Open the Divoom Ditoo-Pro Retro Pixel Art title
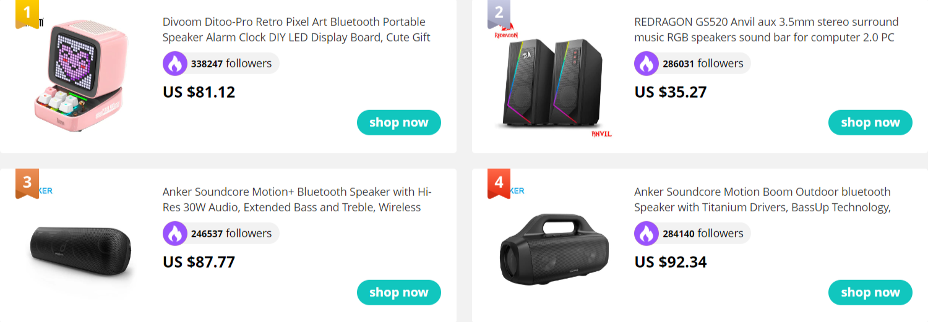The width and height of the screenshot is (928, 322). tap(297, 30)
